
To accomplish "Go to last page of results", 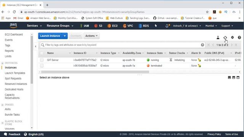I will (x=236, y=45).
